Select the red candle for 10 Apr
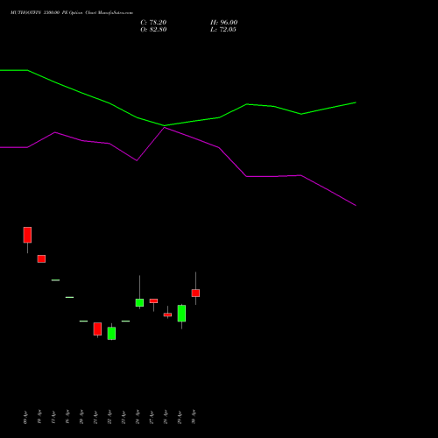Screen dimensions: 438x438 pos(41,258)
